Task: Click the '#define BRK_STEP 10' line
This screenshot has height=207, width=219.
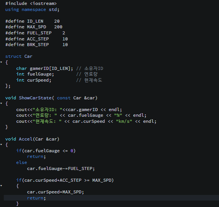Action: pos(37,45)
